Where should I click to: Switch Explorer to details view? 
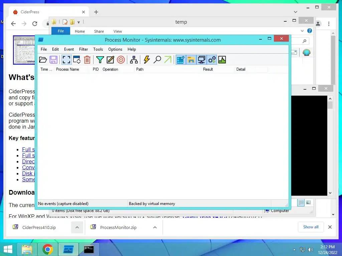(x=301, y=203)
